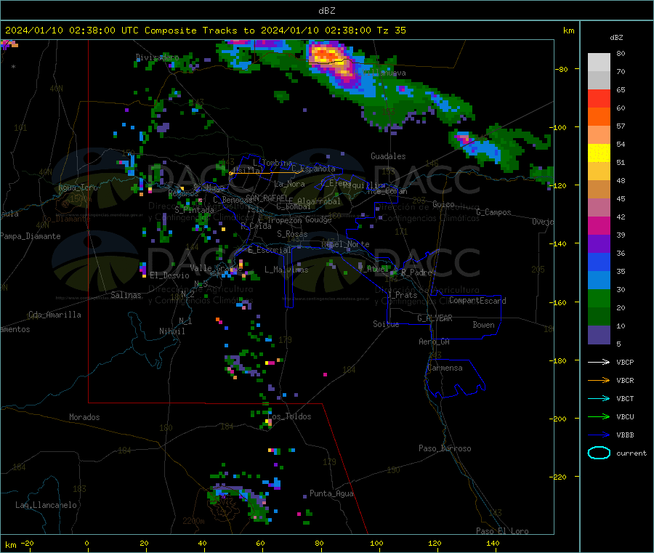Click the 'E_Escorial' map label

tap(269, 250)
